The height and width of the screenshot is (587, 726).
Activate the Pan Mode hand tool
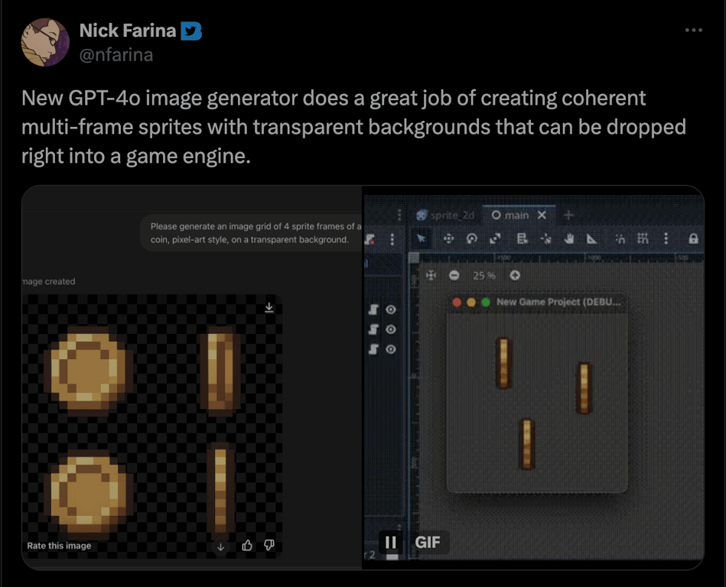(x=569, y=238)
